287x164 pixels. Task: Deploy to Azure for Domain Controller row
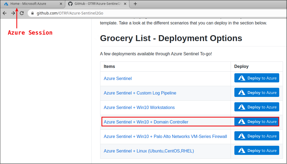(257, 122)
